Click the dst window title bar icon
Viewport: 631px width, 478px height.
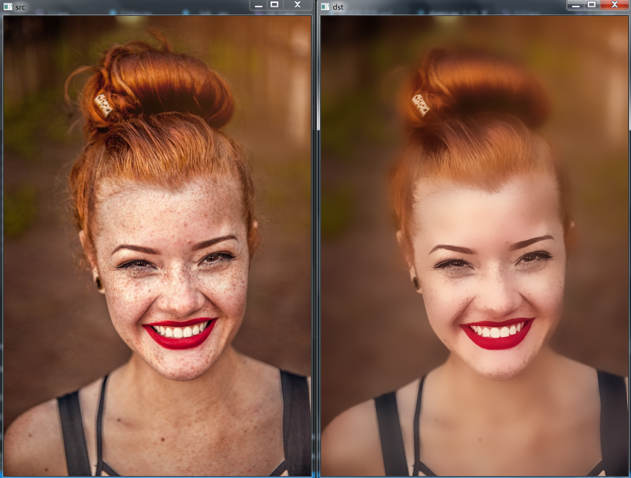325,7
